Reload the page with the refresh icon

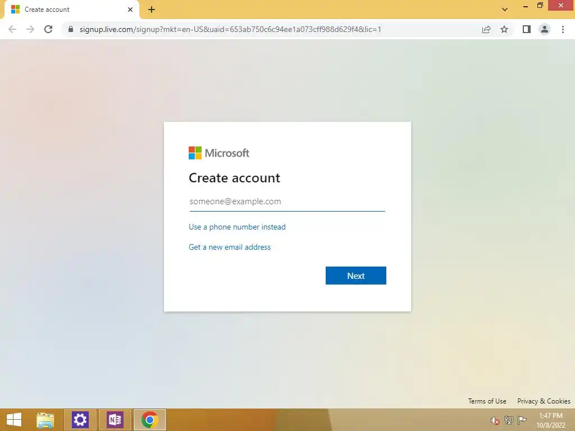[x=48, y=29]
